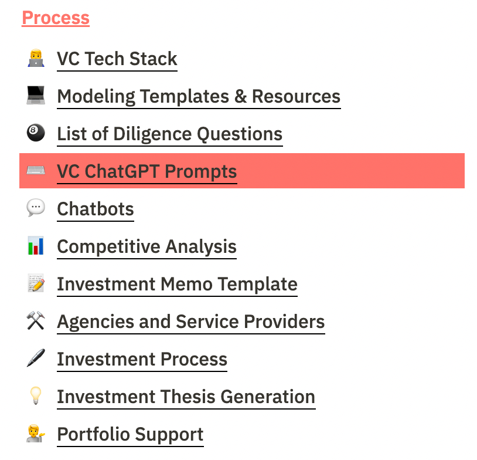Select the highlighted VC ChatGPT Prompts link
Screen dimensions: 477x460
pos(147,171)
